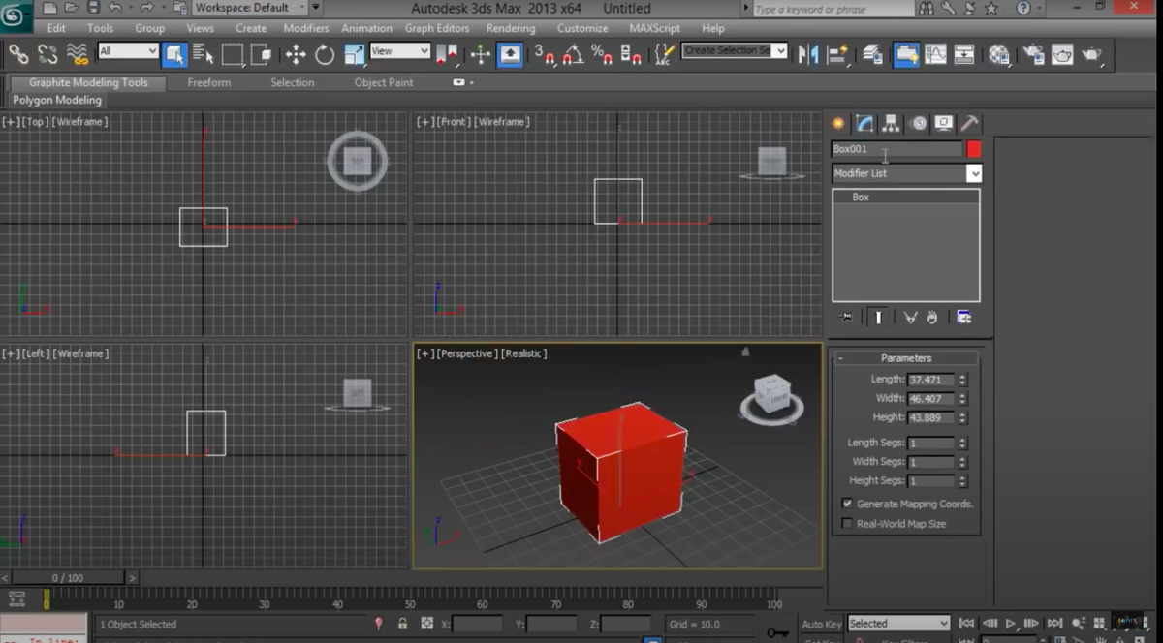Click the 0 / 100 time slider
Viewport: 1163px width, 643px height.
tap(68, 578)
